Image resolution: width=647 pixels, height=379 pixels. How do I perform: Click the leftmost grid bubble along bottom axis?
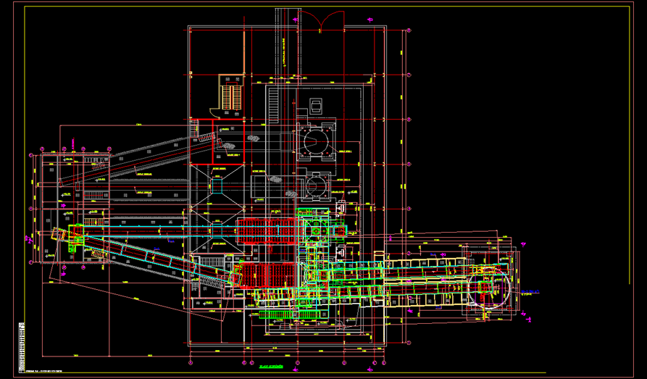[190, 361]
